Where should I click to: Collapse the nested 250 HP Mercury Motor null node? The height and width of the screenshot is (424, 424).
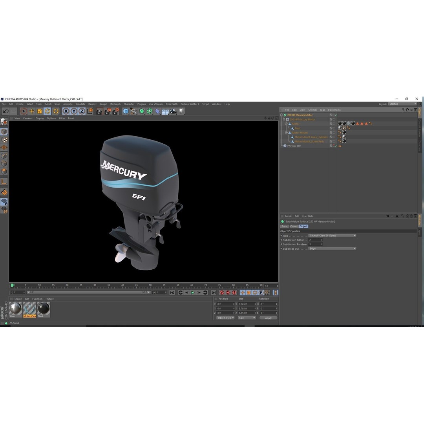[x=284, y=119]
